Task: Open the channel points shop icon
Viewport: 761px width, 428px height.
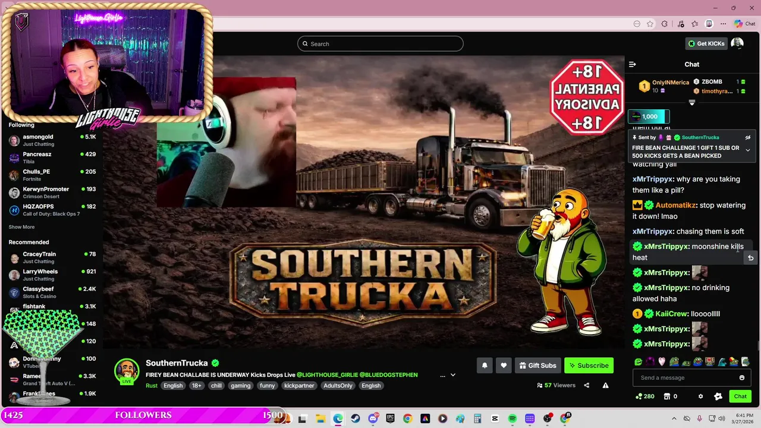Action: [666, 396]
